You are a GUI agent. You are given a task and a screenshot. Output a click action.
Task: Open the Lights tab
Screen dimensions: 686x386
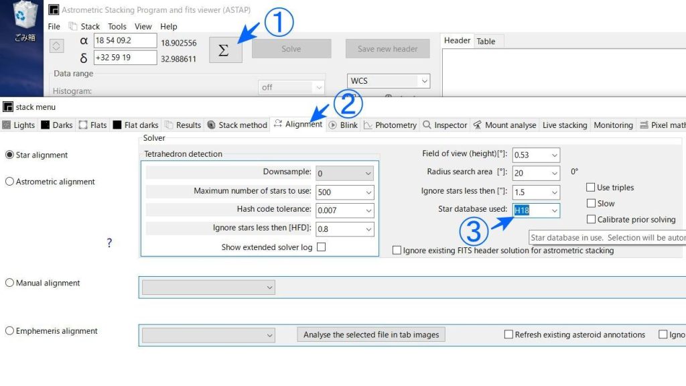pyautogui.click(x=19, y=125)
